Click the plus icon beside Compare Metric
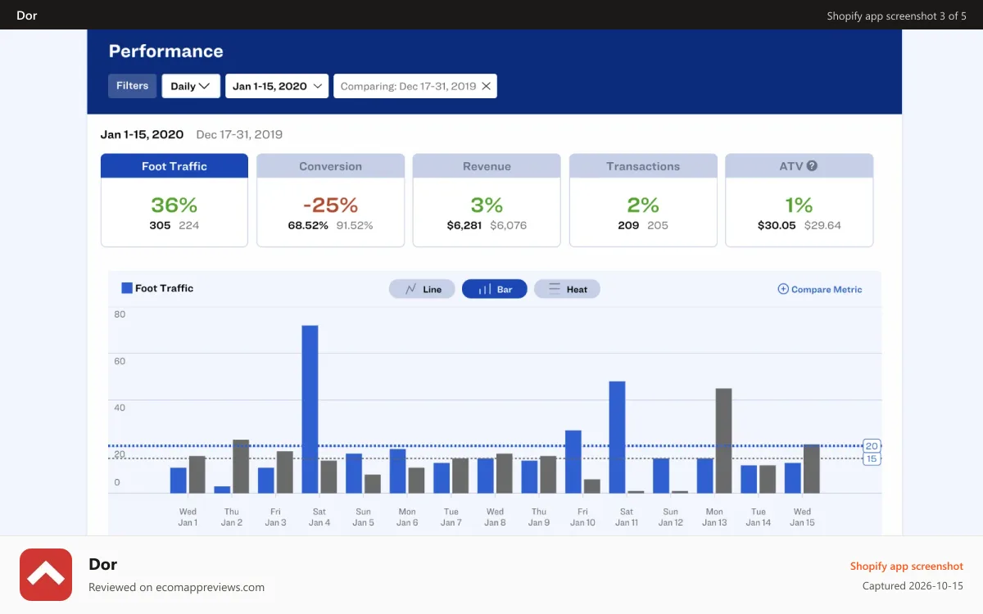 (x=782, y=289)
